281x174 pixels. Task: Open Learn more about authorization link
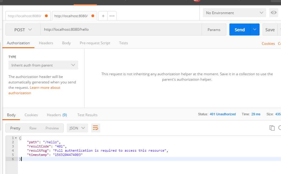(34, 90)
